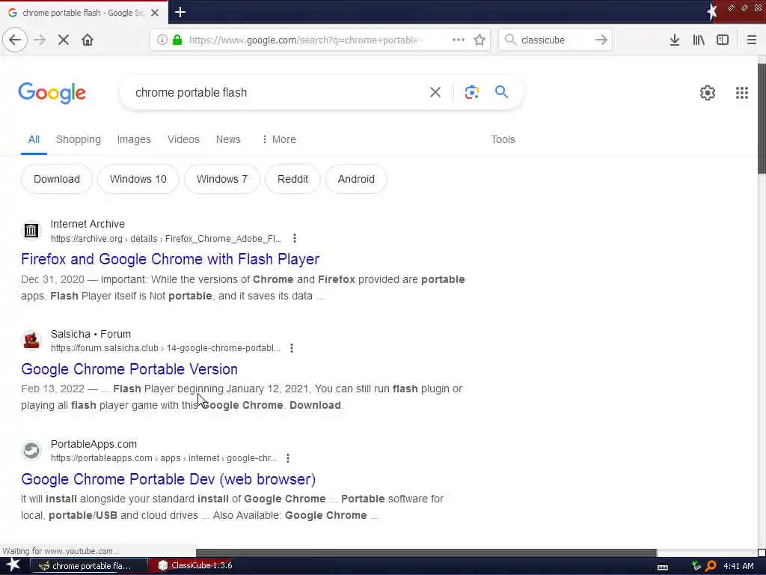Switch to the Images tab

(x=134, y=139)
